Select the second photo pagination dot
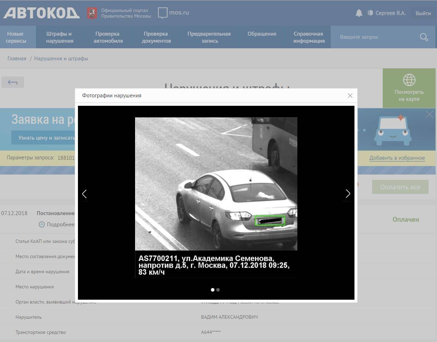 pos(218,290)
